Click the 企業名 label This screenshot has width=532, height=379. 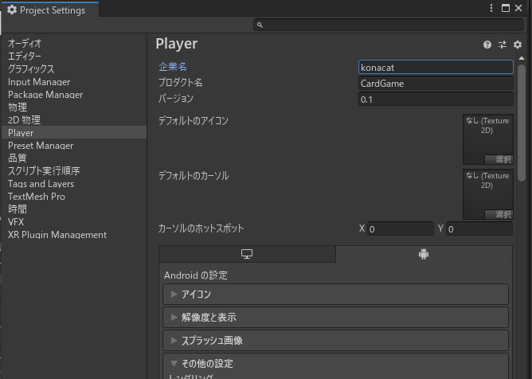(x=173, y=67)
